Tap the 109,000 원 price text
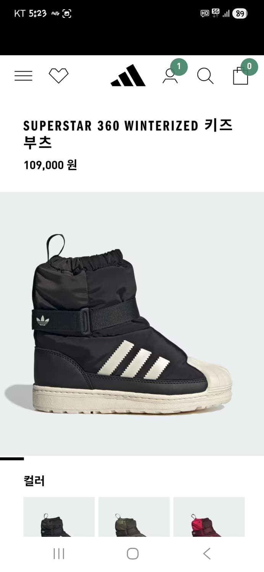Image resolution: width=264 pixels, height=572 pixels. pyautogui.click(x=50, y=165)
